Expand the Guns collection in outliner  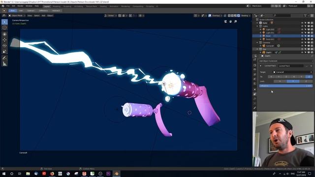(257, 23)
